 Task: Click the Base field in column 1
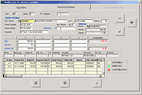click(x=26, y=41)
